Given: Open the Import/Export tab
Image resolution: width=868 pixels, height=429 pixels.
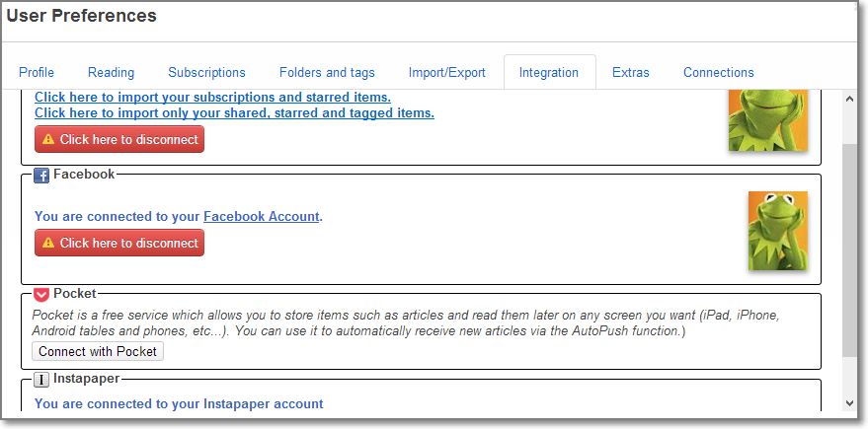Looking at the screenshot, I should [447, 72].
